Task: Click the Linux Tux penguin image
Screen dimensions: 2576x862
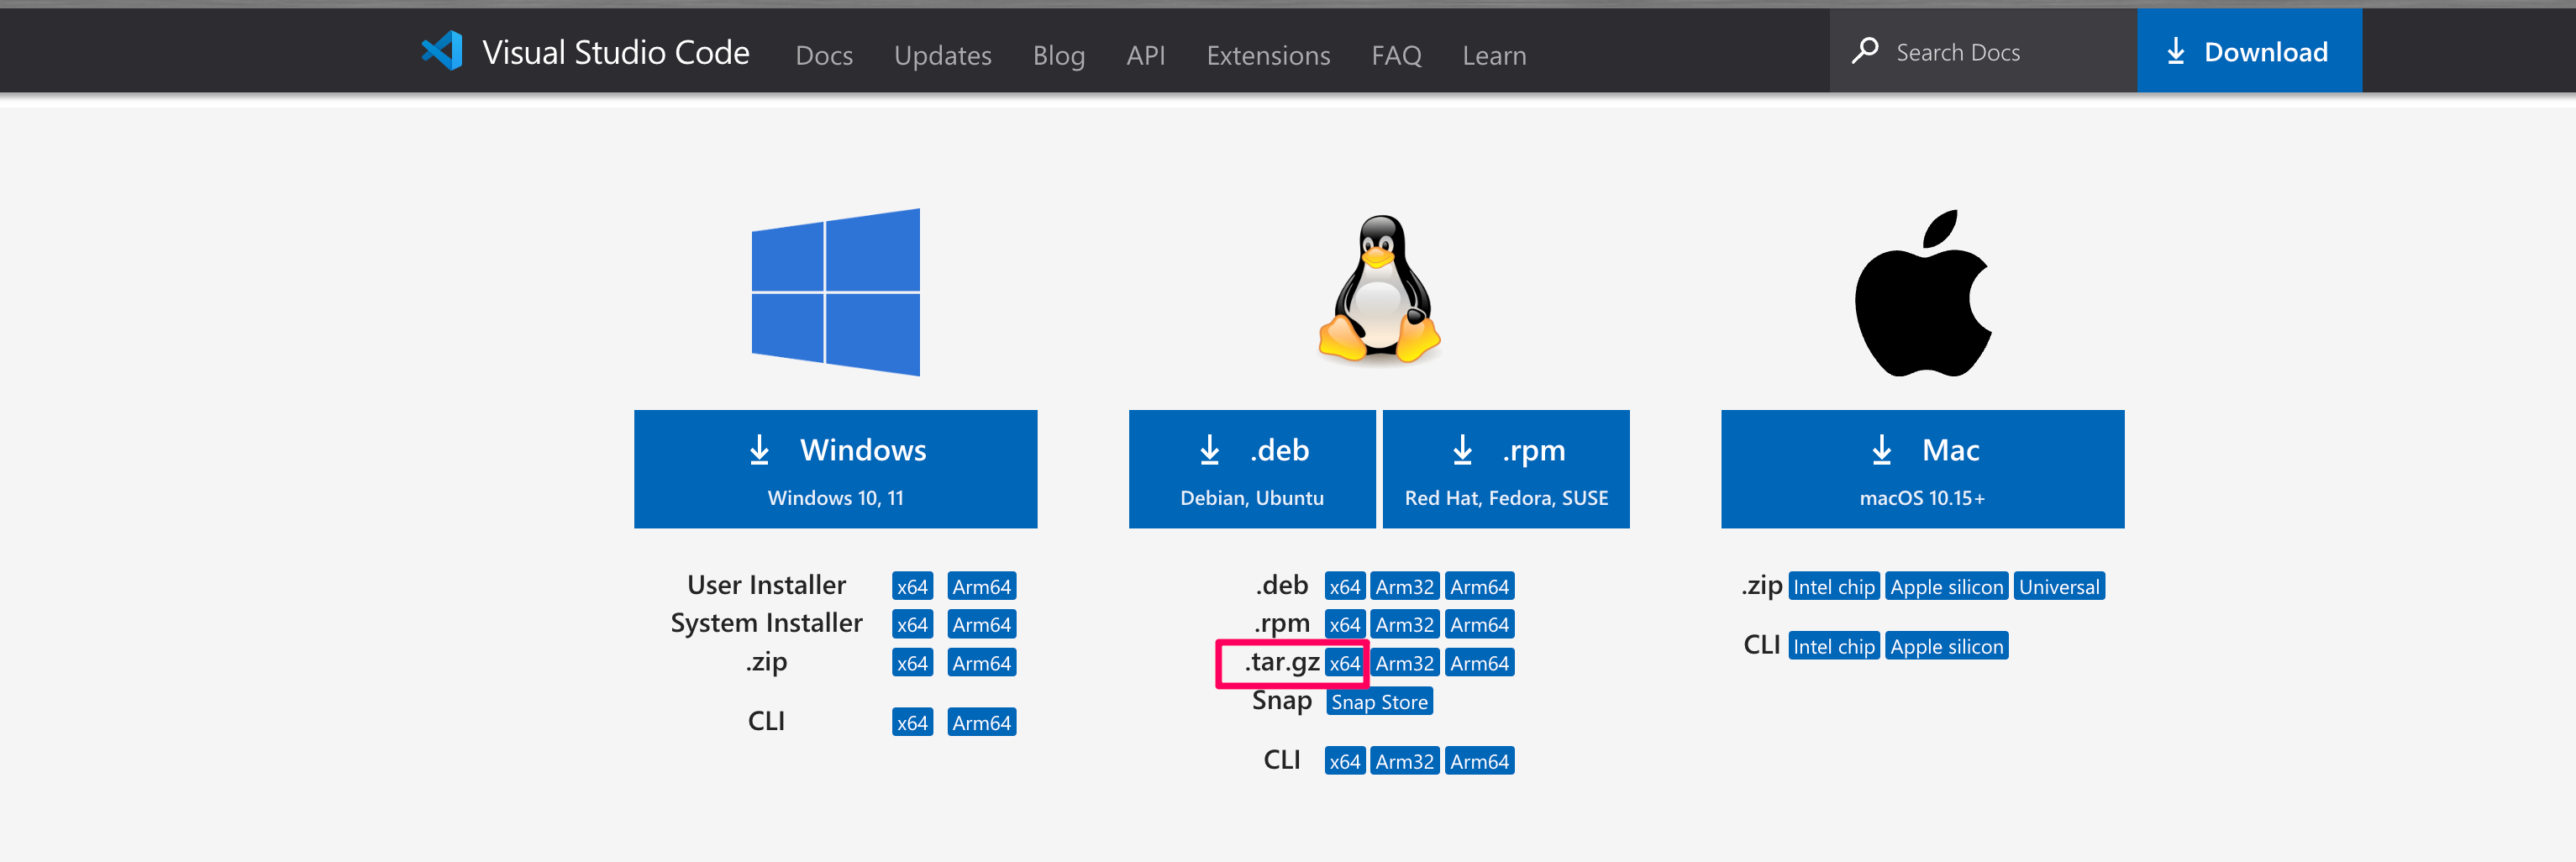Action: [1379, 289]
